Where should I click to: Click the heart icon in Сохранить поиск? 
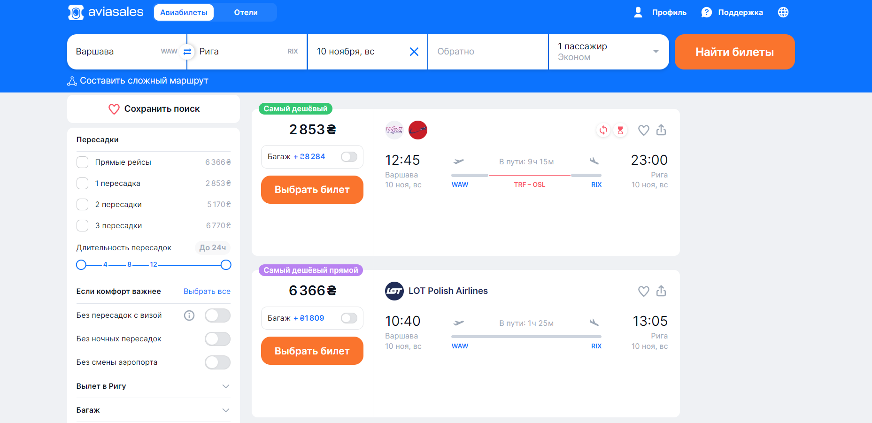pos(114,109)
